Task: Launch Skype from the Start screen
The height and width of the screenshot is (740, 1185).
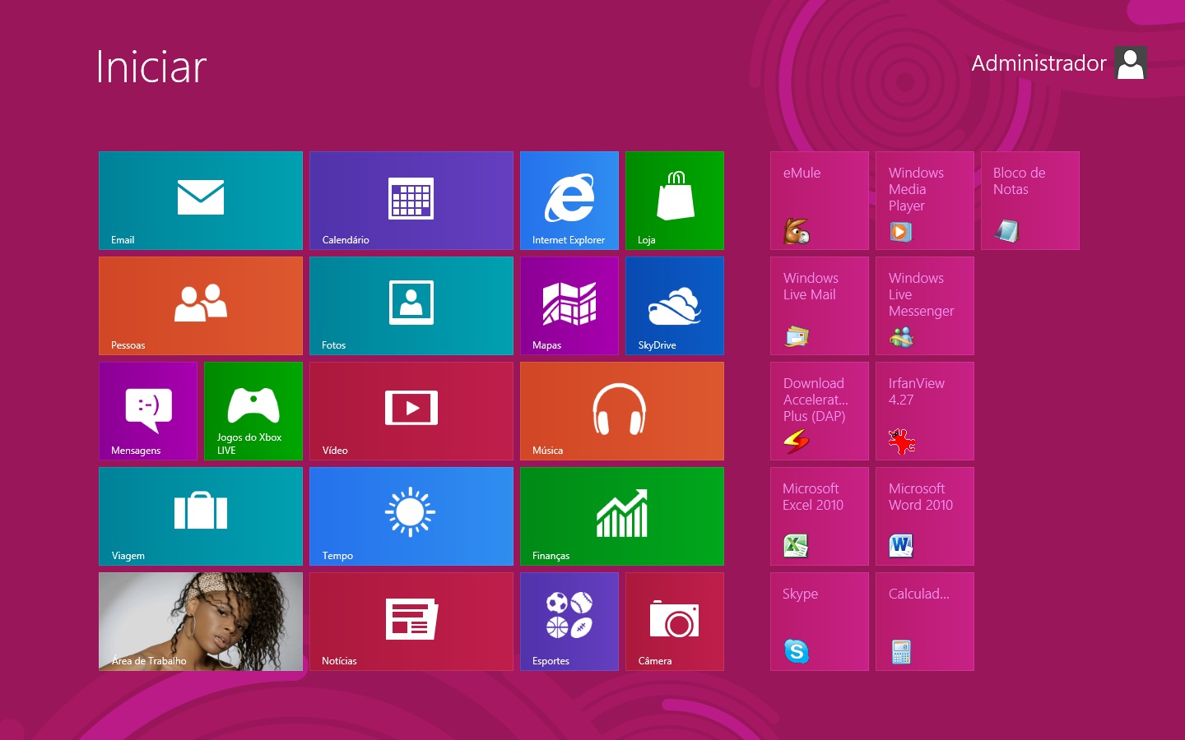Action: click(x=819, y=621)
